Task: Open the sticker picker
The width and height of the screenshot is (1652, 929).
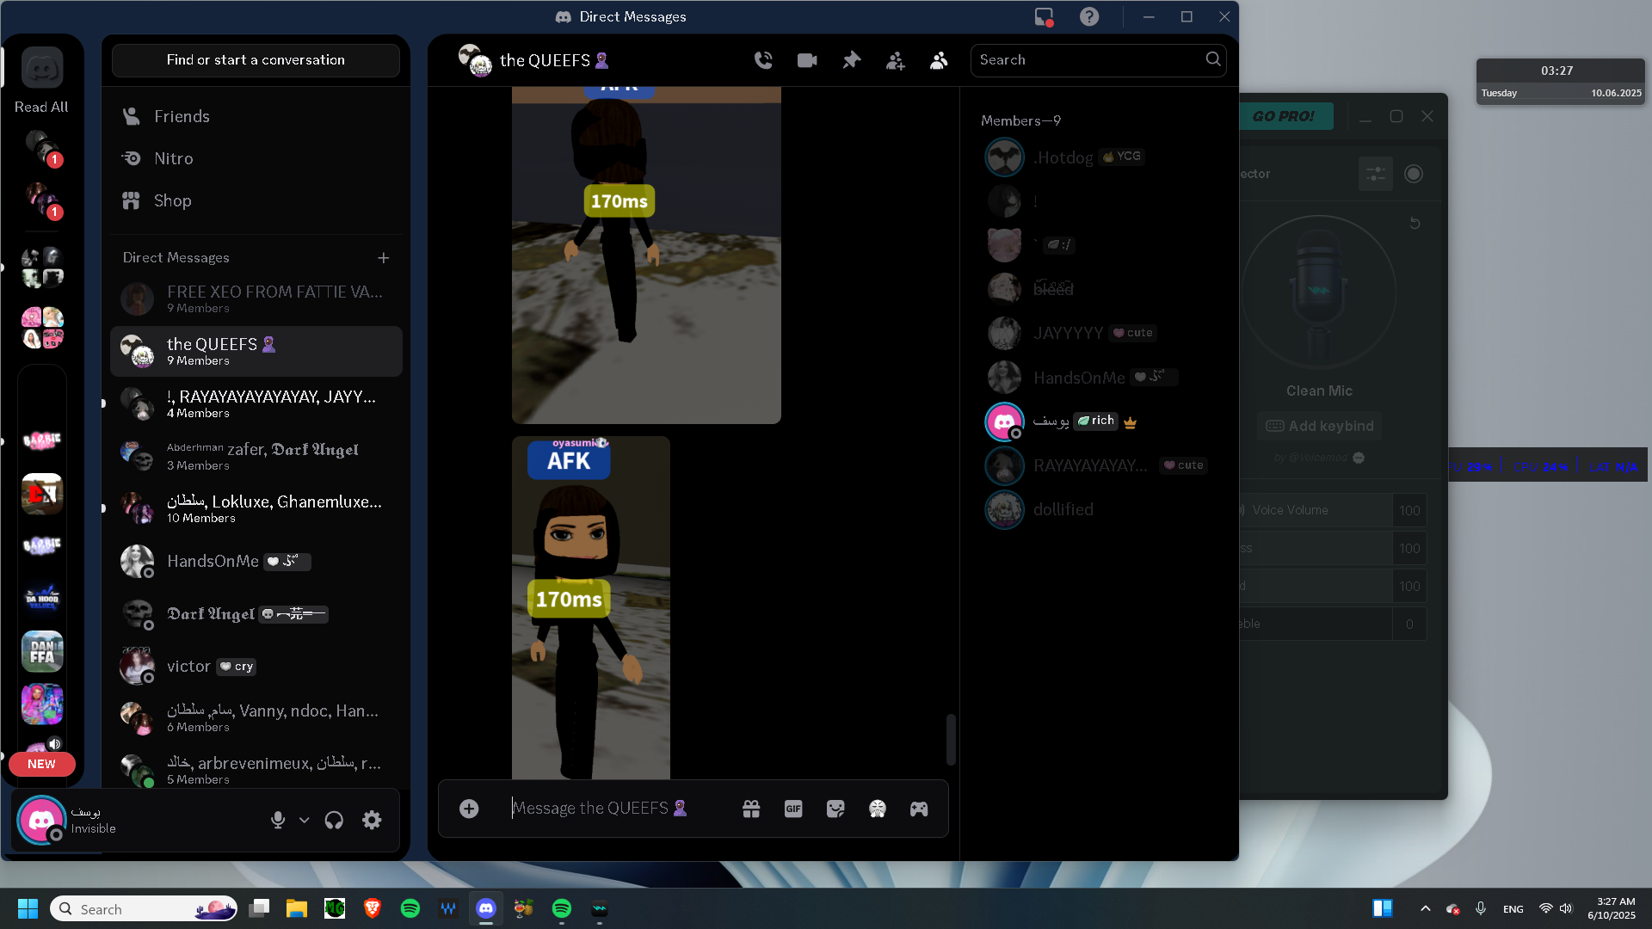Action: tap(835, 809)
